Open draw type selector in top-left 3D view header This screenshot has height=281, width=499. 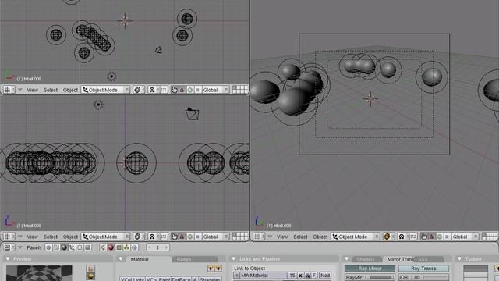[139, 90]
